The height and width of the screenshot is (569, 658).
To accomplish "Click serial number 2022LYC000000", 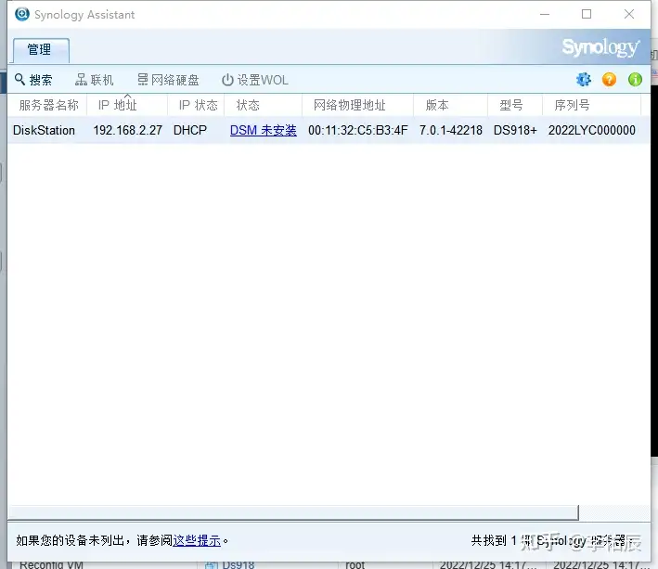I will 592,131.
